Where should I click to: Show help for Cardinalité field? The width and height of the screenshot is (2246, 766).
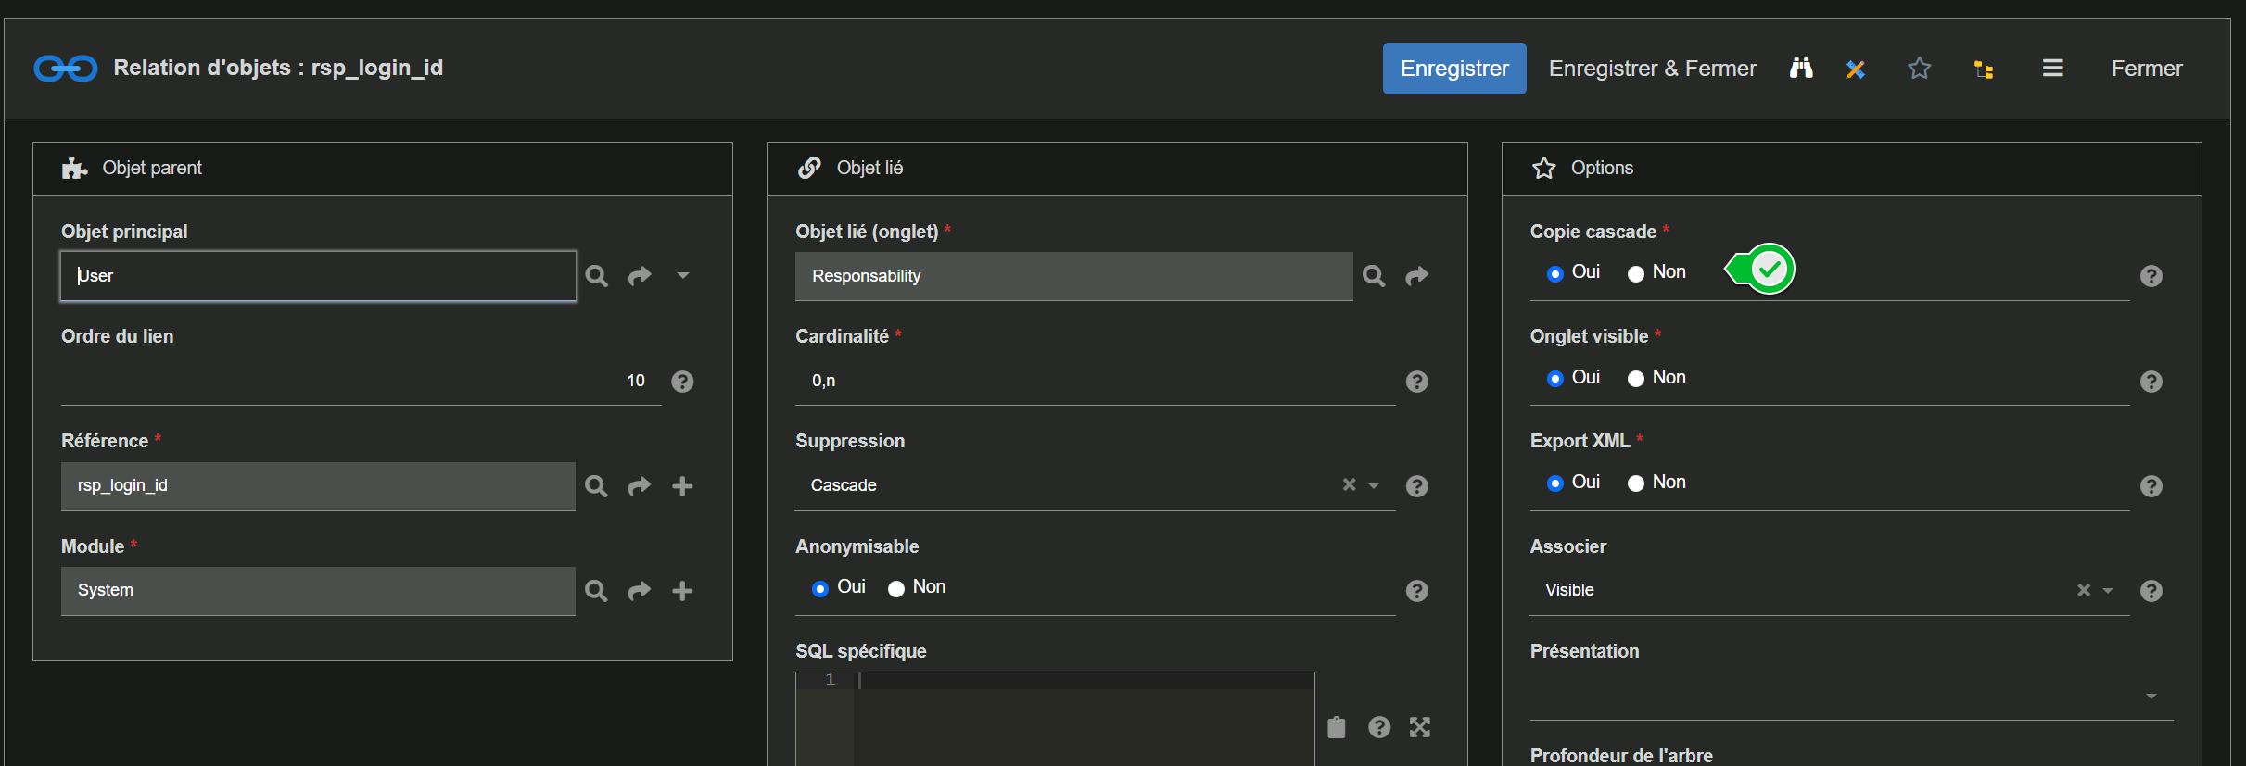1416,382
